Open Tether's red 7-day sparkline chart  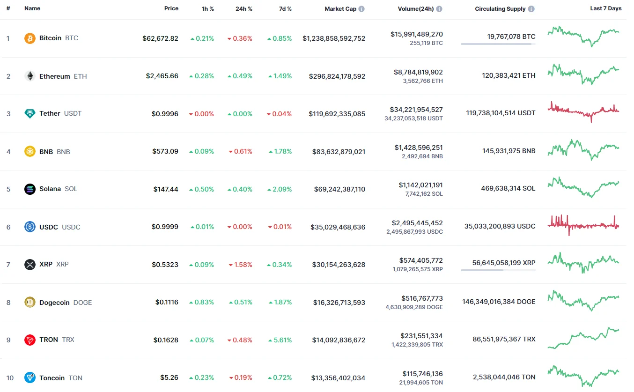(x=583, y=111)
